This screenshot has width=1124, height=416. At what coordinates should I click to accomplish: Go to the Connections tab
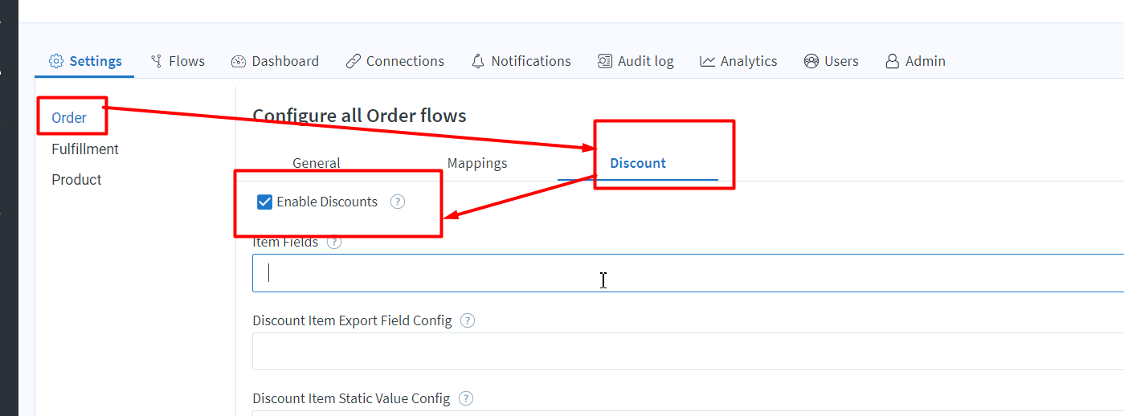[394, 61]
